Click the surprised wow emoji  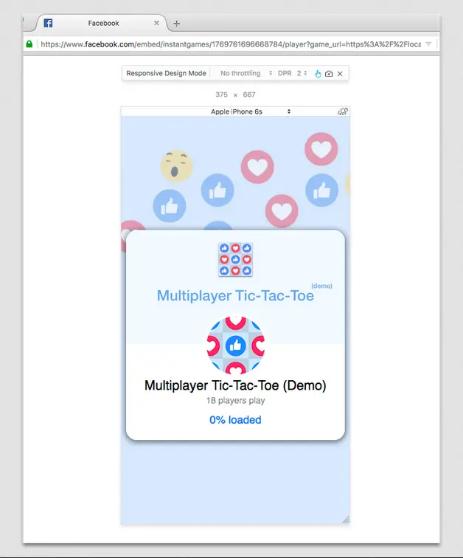(176, 166)
